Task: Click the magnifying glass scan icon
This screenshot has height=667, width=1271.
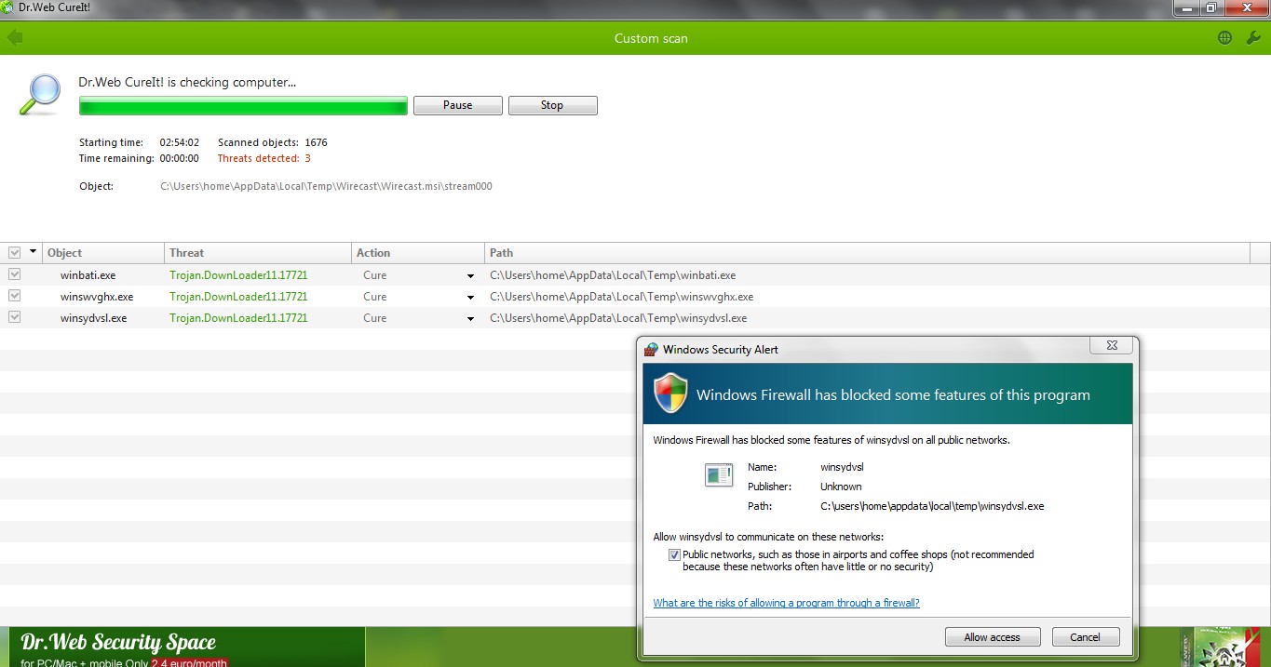Action: click(39, 95)
